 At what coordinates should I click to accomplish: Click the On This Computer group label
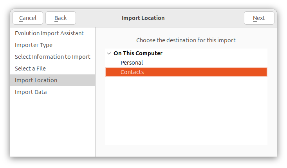click(x=138, y=53)
